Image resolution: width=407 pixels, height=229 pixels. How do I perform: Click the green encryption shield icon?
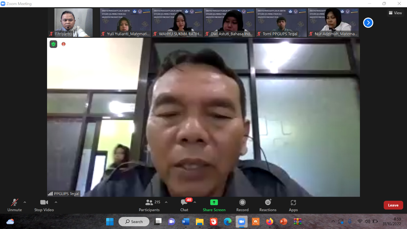[53, 44]
